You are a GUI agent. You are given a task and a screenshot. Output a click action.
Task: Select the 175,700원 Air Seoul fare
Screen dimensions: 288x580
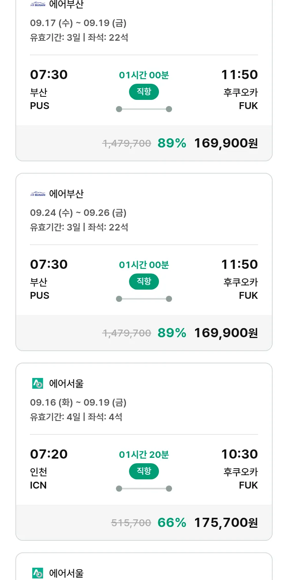226,522
